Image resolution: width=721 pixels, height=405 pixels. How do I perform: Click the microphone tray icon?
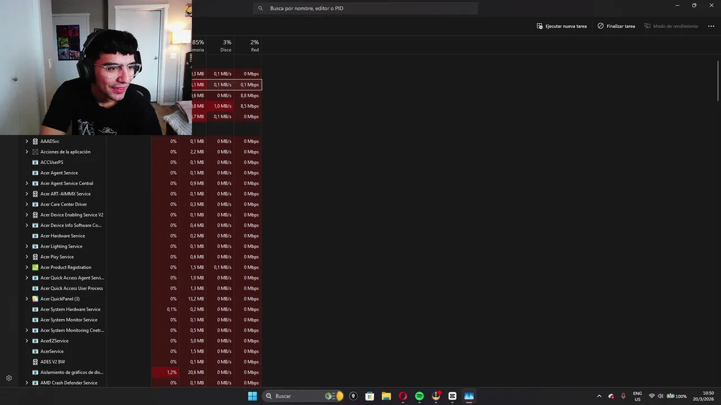coord(623,396)
